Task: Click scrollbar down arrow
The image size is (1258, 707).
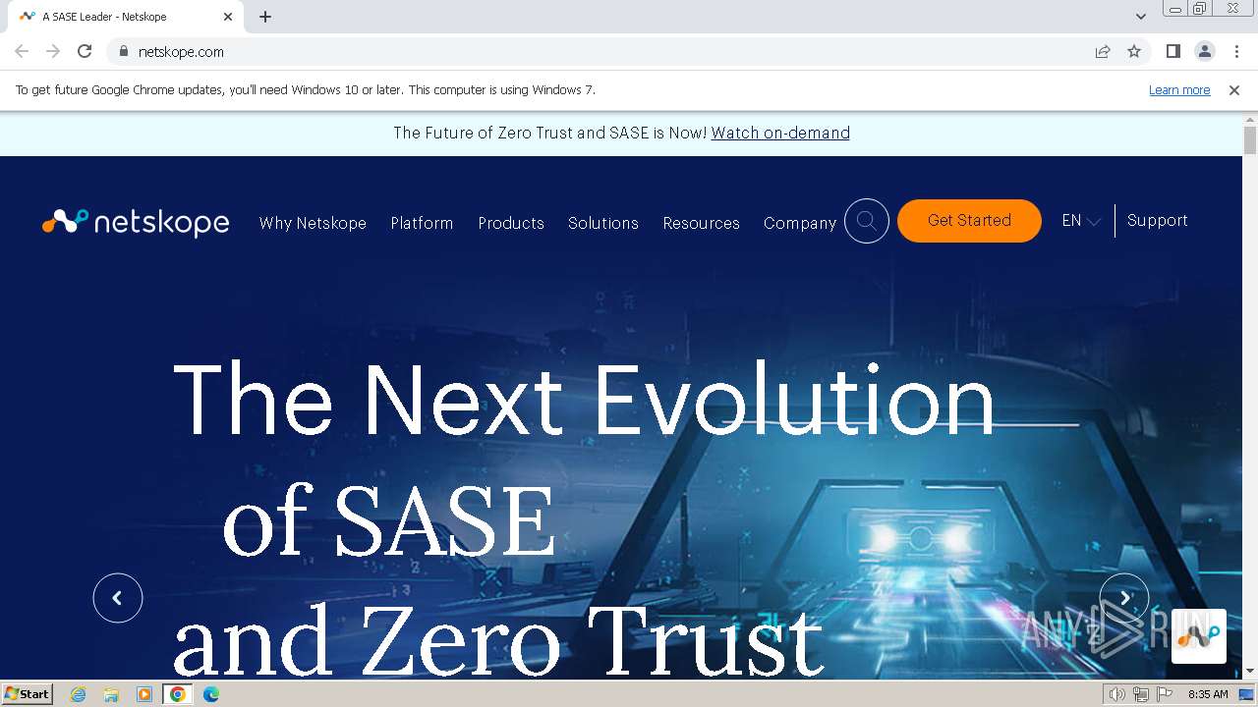Action: coord(1250,672)
